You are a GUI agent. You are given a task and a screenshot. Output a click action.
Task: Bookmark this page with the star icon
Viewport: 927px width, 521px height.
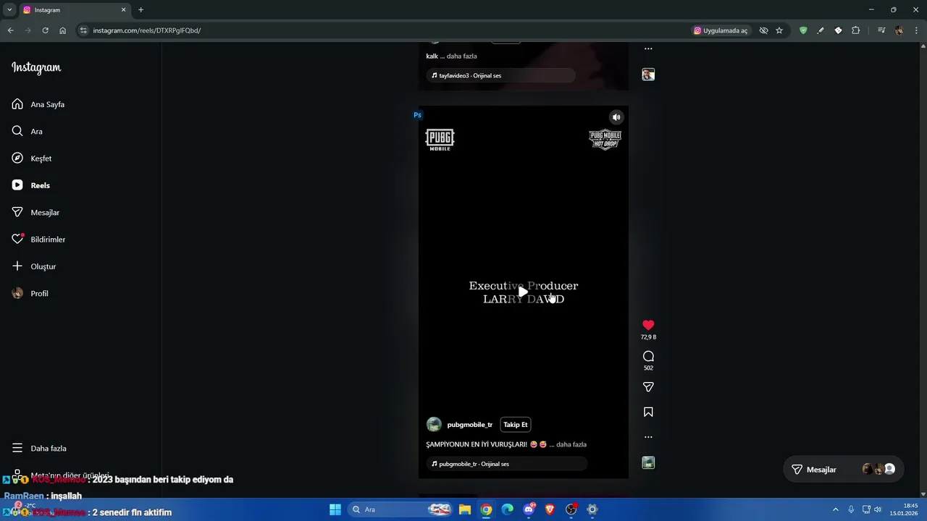[779, 30]
